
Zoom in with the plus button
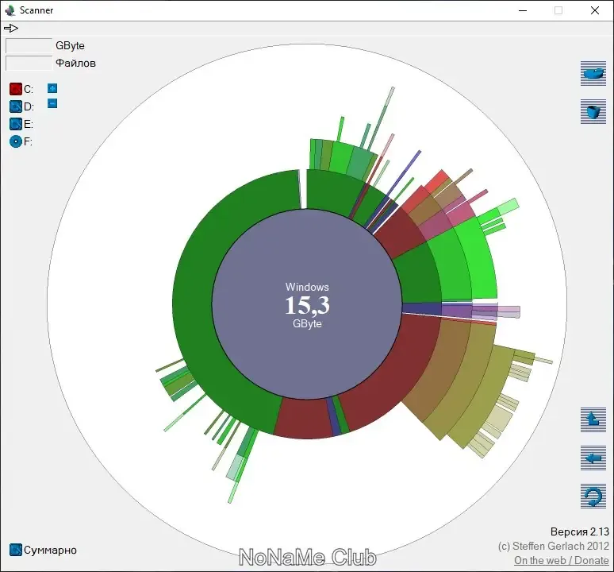point(52,88)
